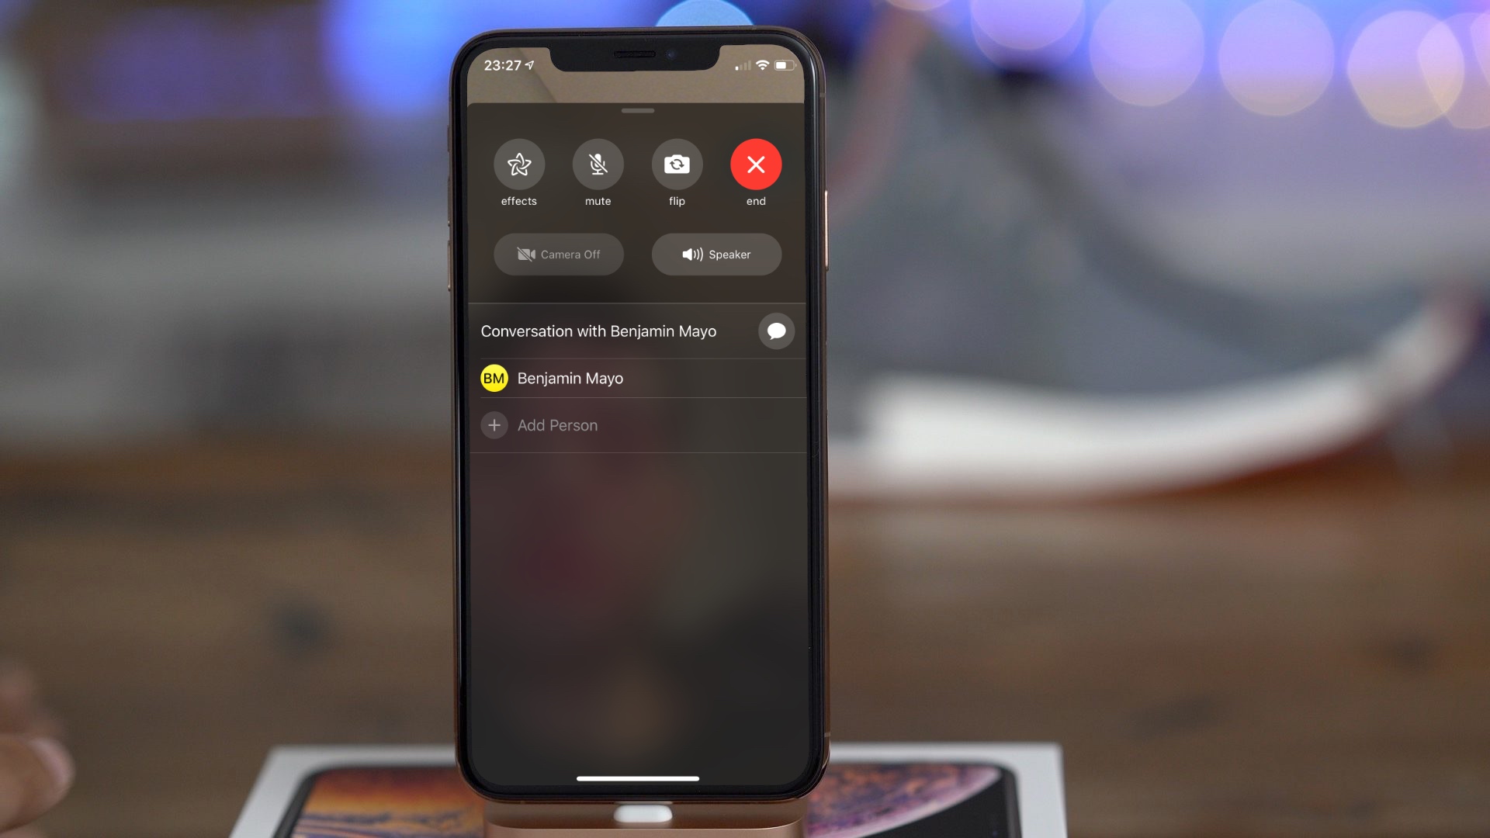
Task: Toggle Camera Off button
Action: (x=558, y=254)
